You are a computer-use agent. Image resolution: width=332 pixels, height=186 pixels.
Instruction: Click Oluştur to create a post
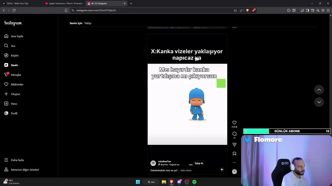12,94
